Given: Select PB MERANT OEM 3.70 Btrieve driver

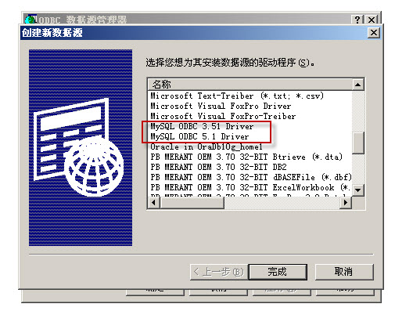Looking at the screenshot, I should [246, 157].
